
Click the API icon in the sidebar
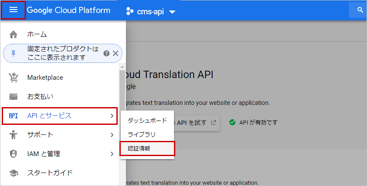pos(13,116)
